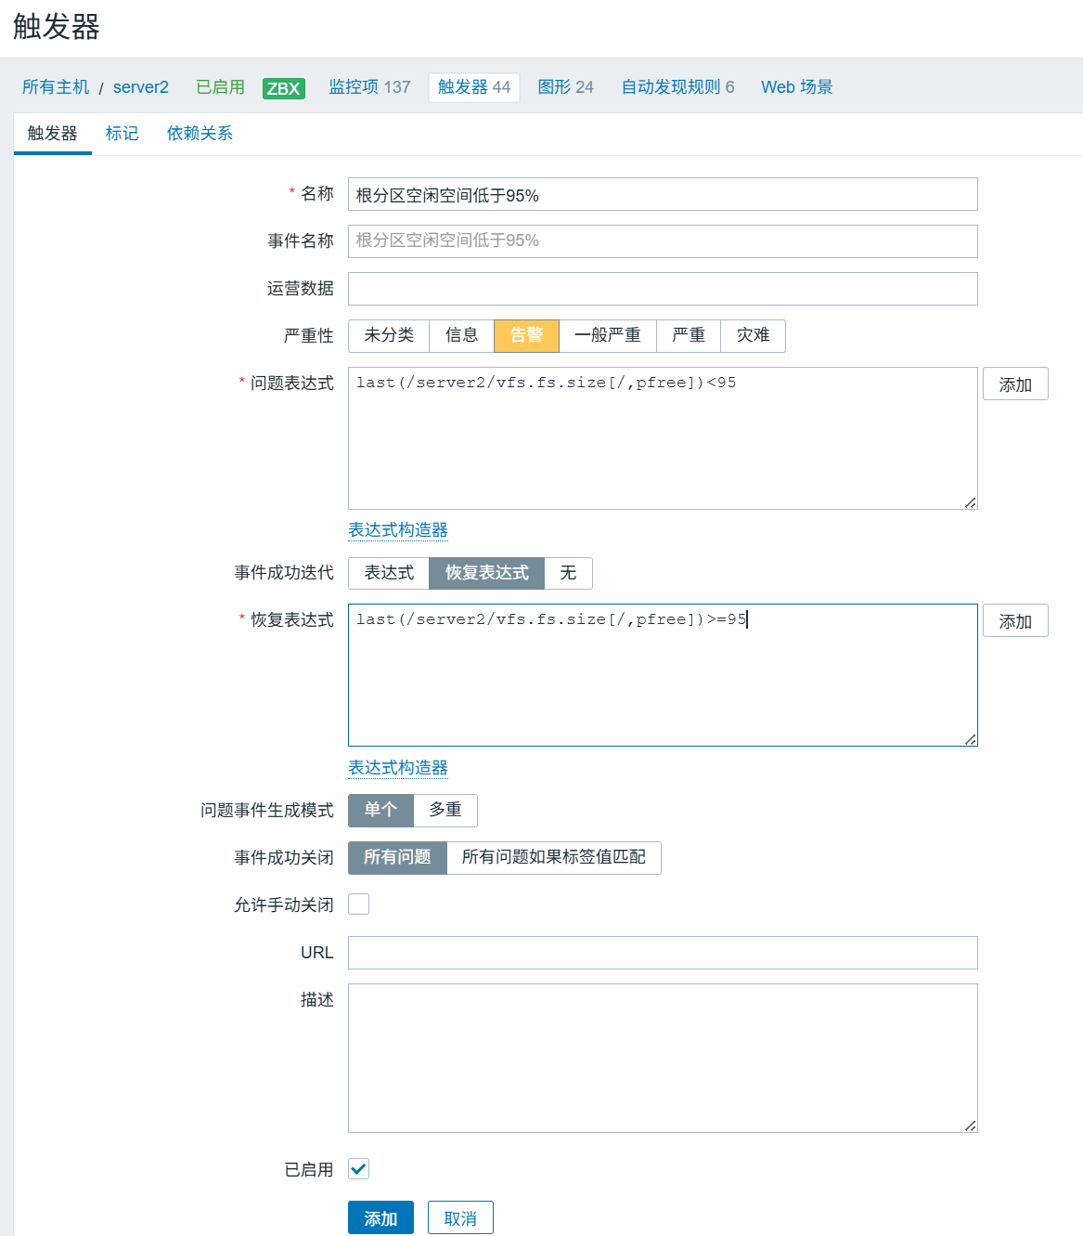Switch to the 触发器 form tab
This screenshot has width=1083, height=1236.
(x=53, y=134)
